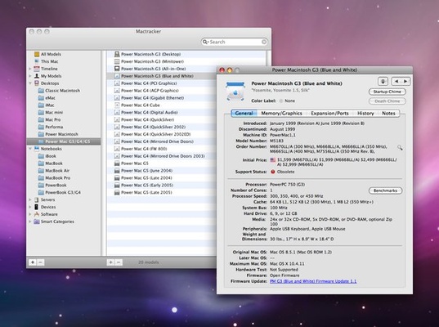The width and height of the screenshot is (439, 327).
Task: Open the search options magnifier dropdown
Action: point(206,42)
